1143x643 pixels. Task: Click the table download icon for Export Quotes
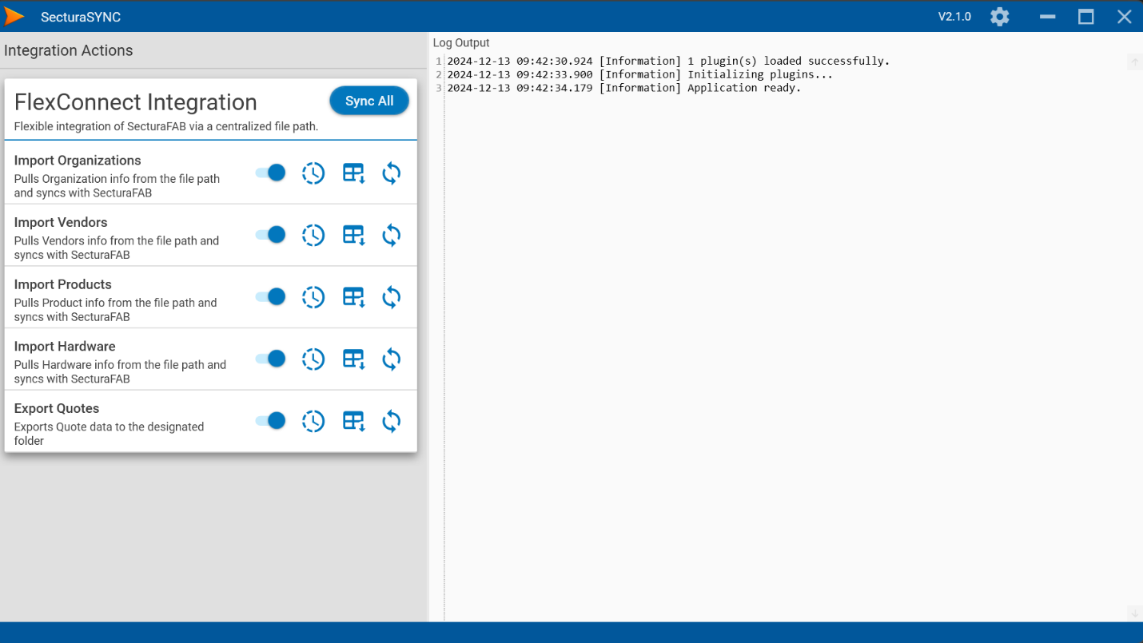[x=353, y=421]
